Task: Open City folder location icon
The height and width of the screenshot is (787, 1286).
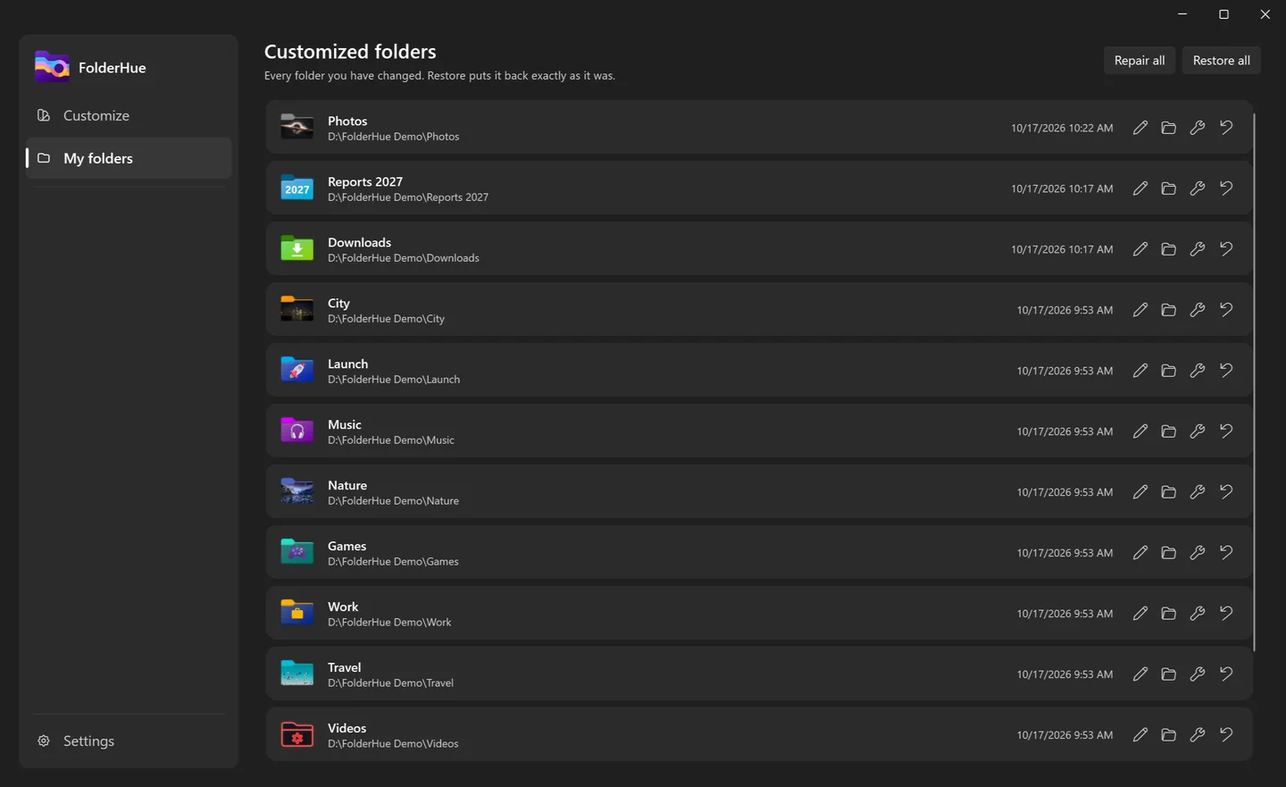Action: pyautogui.click(x=1168, y=310)
